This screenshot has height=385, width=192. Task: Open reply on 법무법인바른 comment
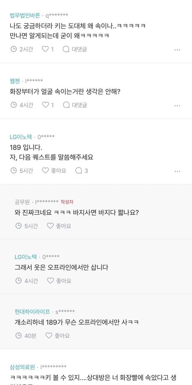click(x=74, y=49)
